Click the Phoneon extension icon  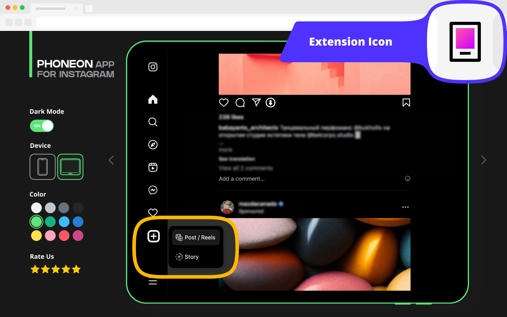click(465, 42)
